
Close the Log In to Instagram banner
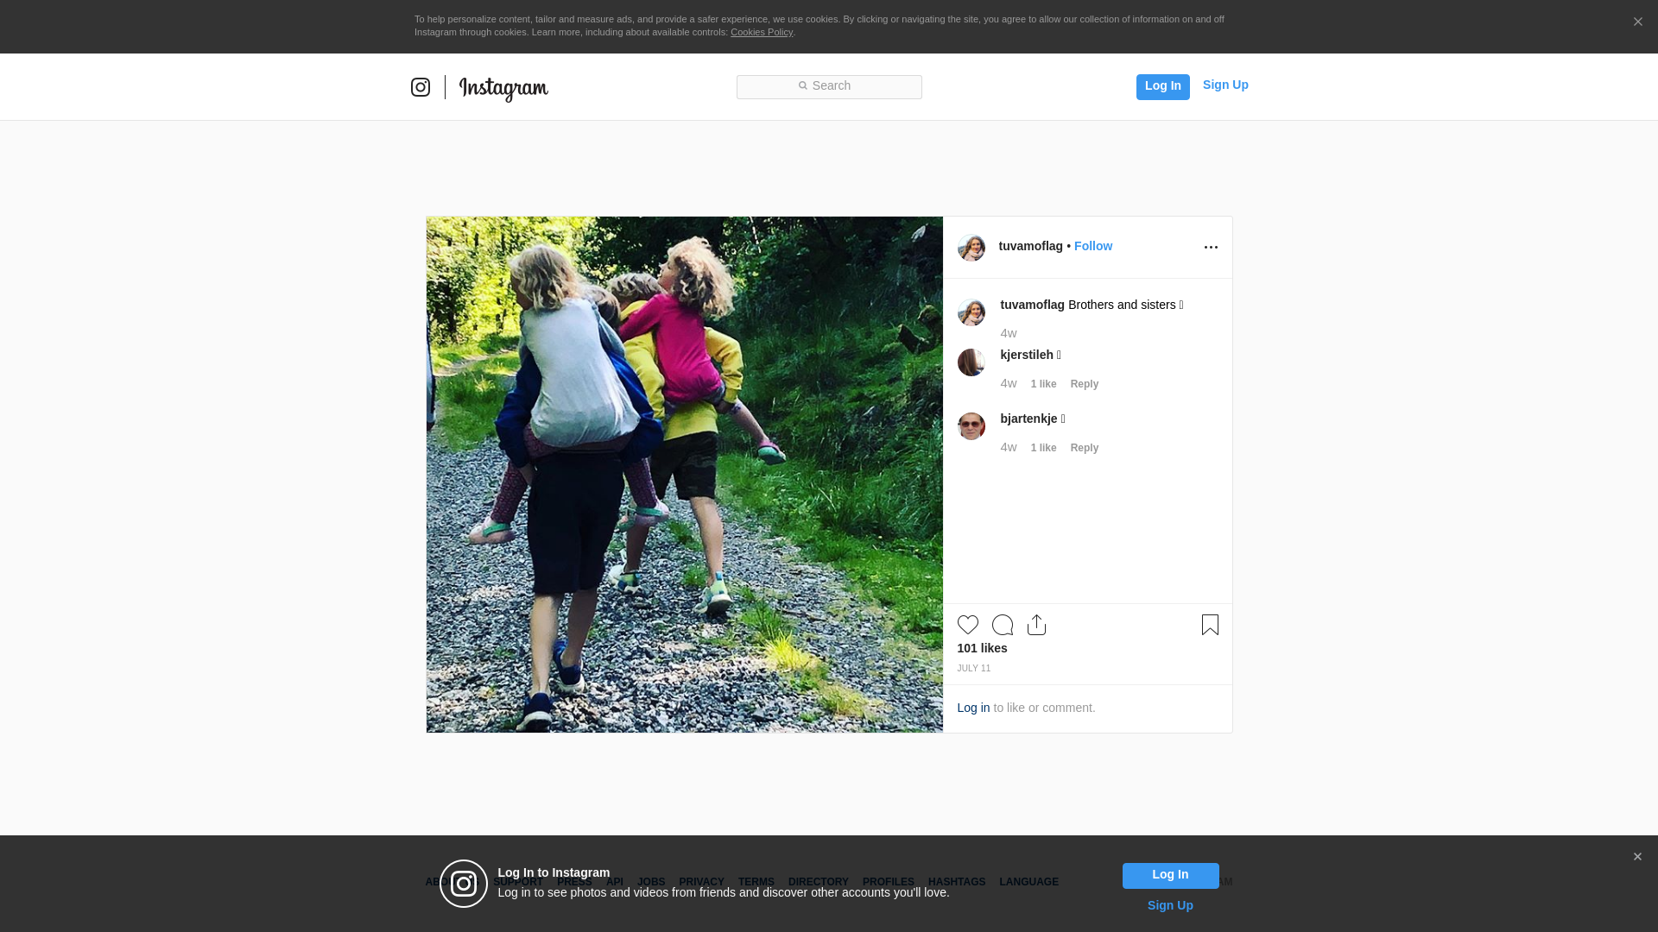(x=1636, y=857)
